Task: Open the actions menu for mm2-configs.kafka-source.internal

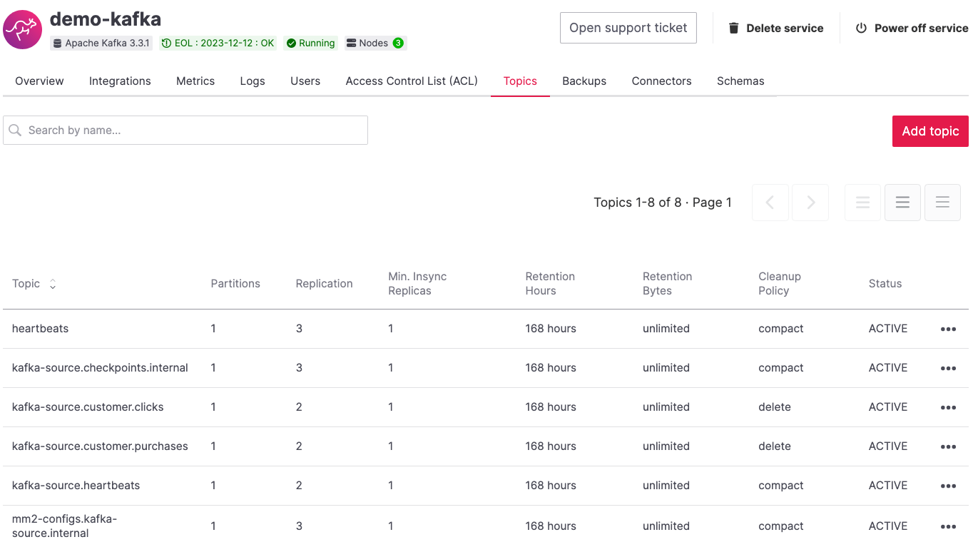Action: [x=948, y=526]
